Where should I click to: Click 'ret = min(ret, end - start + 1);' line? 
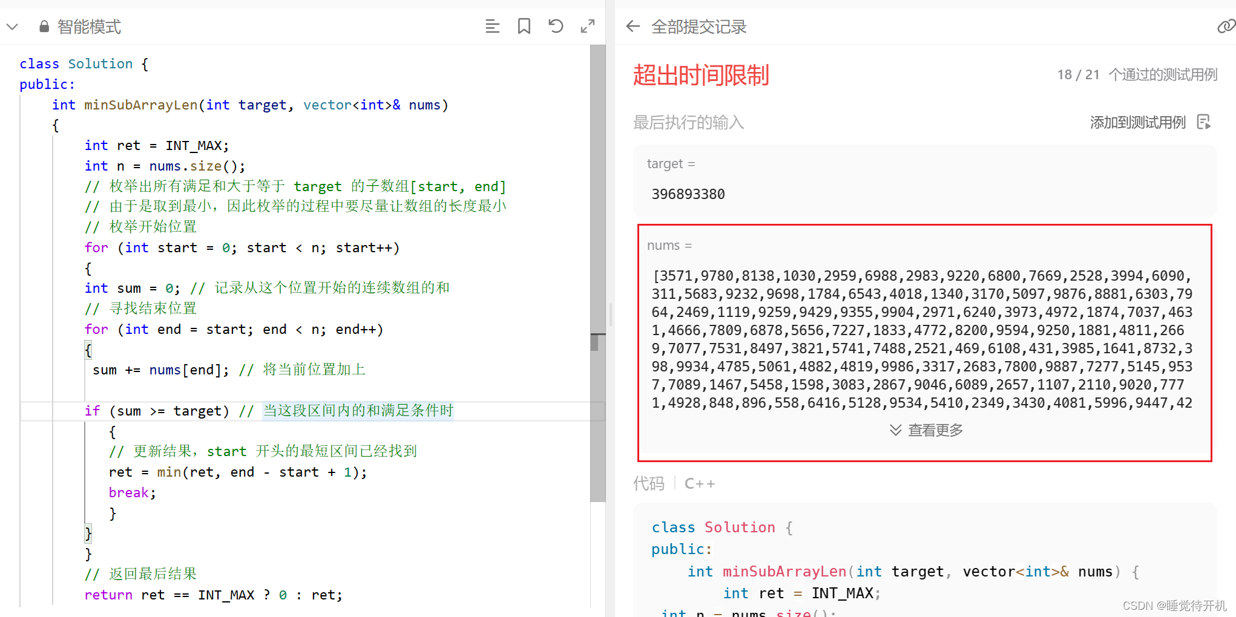(x=238, y=472)
